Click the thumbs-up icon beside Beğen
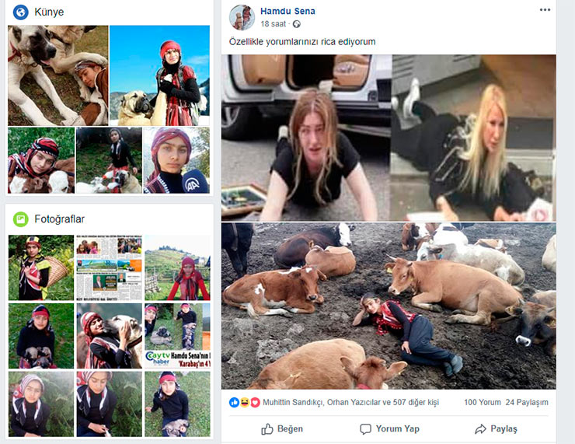 coord(267,428)
